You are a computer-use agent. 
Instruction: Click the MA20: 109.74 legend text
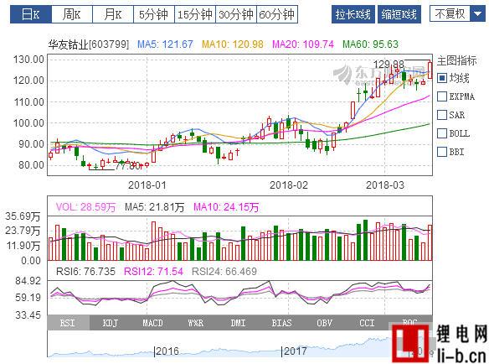[303, 44]
